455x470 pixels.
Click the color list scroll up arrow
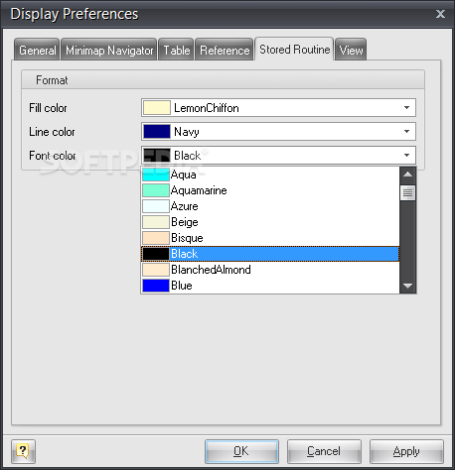[407, 175]
